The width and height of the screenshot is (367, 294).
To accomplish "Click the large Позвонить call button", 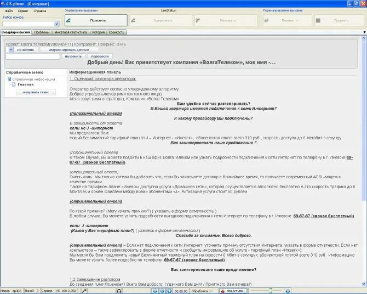I will (x=96, y=20).
